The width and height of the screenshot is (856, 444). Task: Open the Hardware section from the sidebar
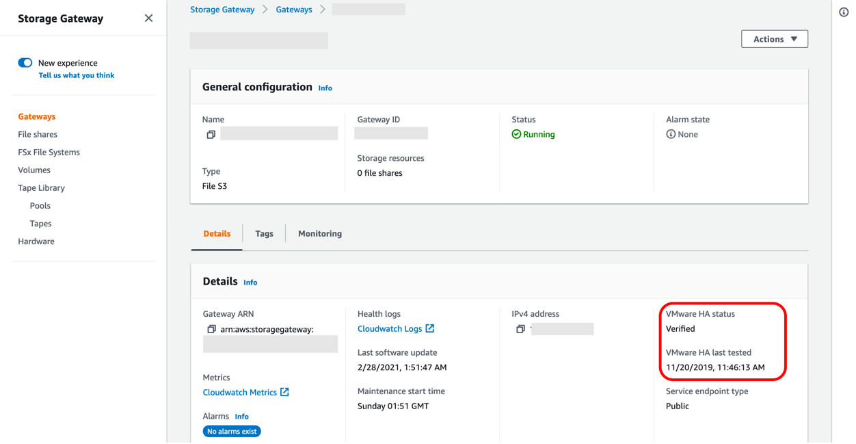tap(36, 241)
